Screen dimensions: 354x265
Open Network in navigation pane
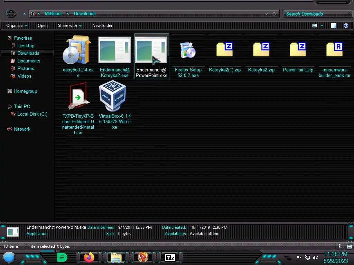[x=22, y=129]
